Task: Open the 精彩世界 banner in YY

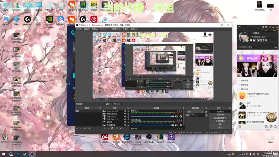Action: click(x=257, y=58)
